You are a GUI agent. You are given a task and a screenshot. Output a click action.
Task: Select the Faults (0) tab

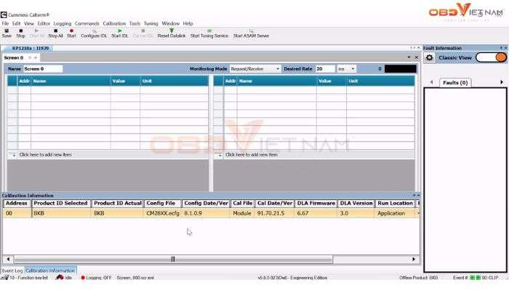click(x=455, y=83)
